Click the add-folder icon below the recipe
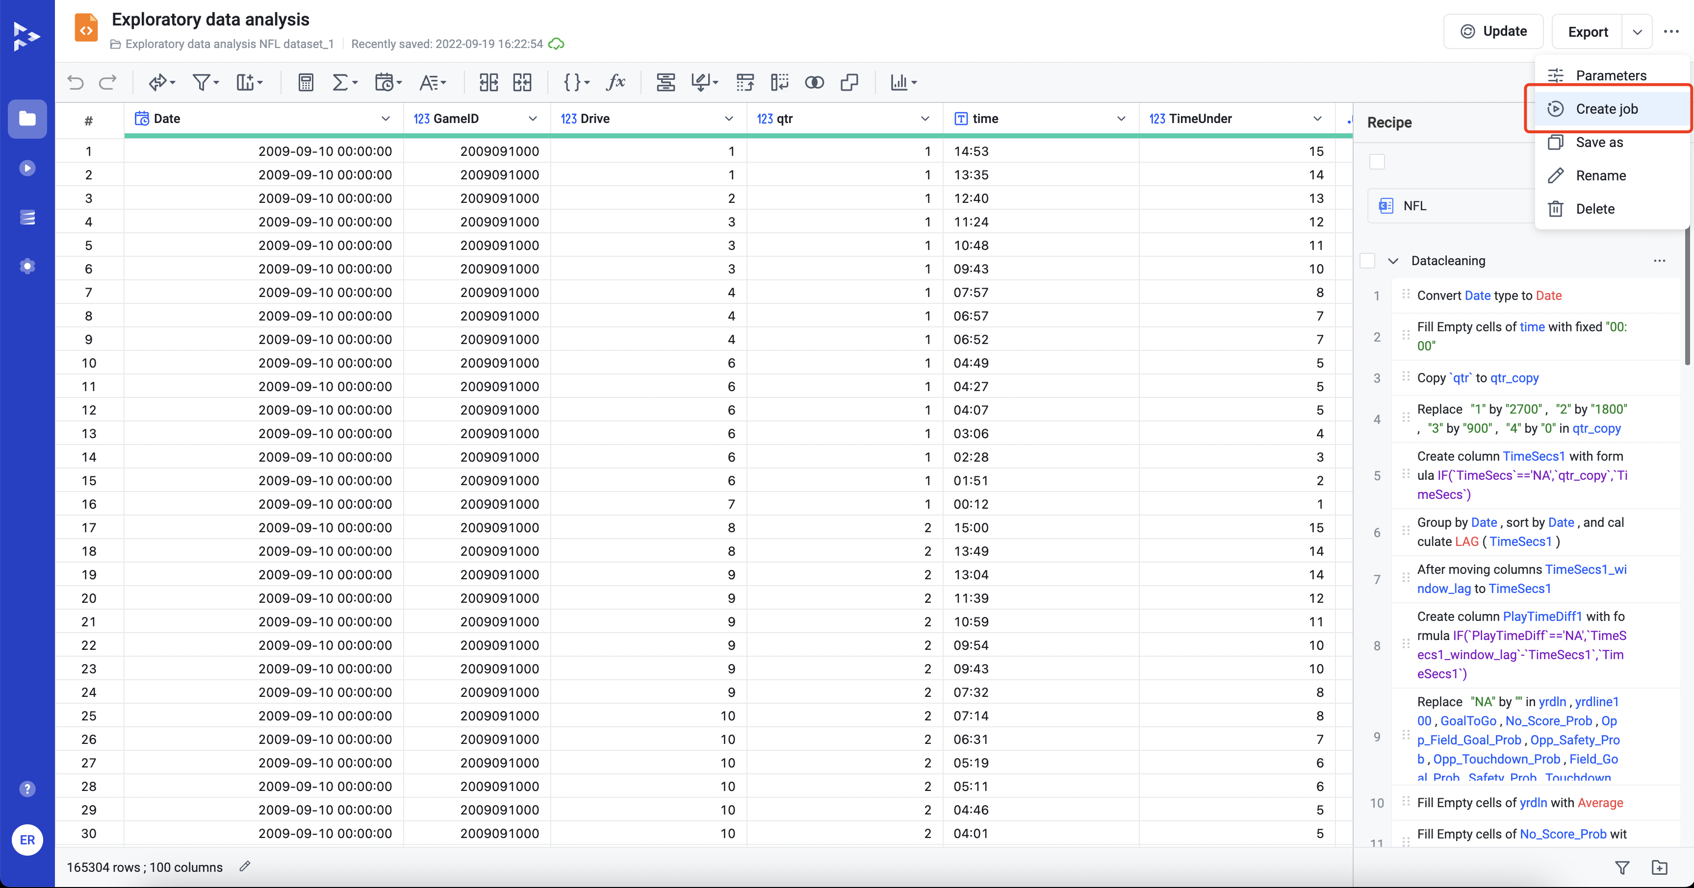1694x888 pixels. pyautogui.click(x=1659, y=867)
